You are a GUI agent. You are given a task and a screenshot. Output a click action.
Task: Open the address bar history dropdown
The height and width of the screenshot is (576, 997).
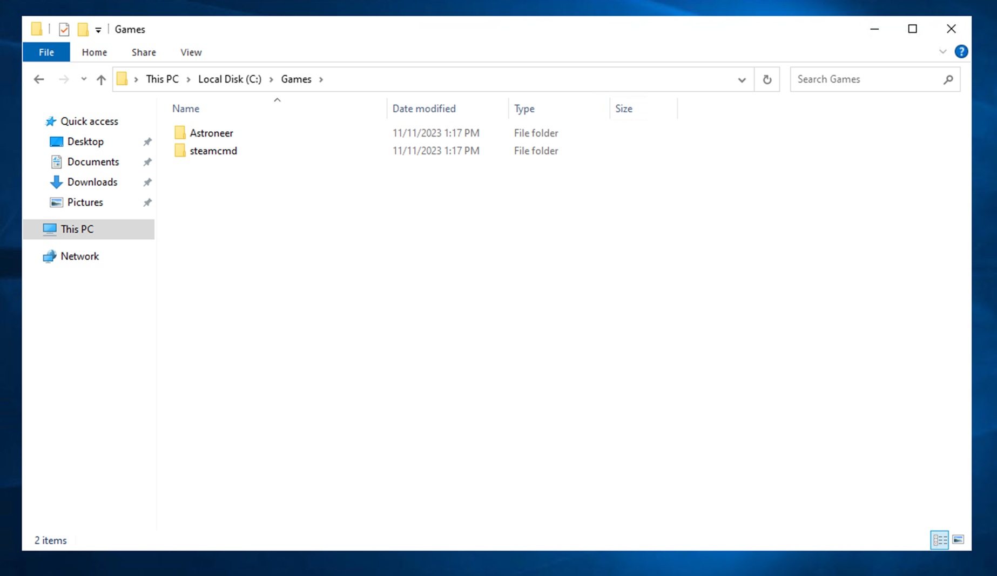[742, 80]
